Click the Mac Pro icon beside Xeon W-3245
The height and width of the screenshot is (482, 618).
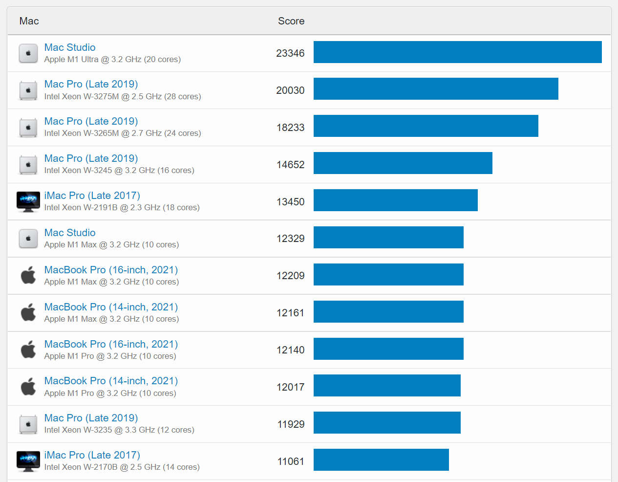tap(28, 165)
